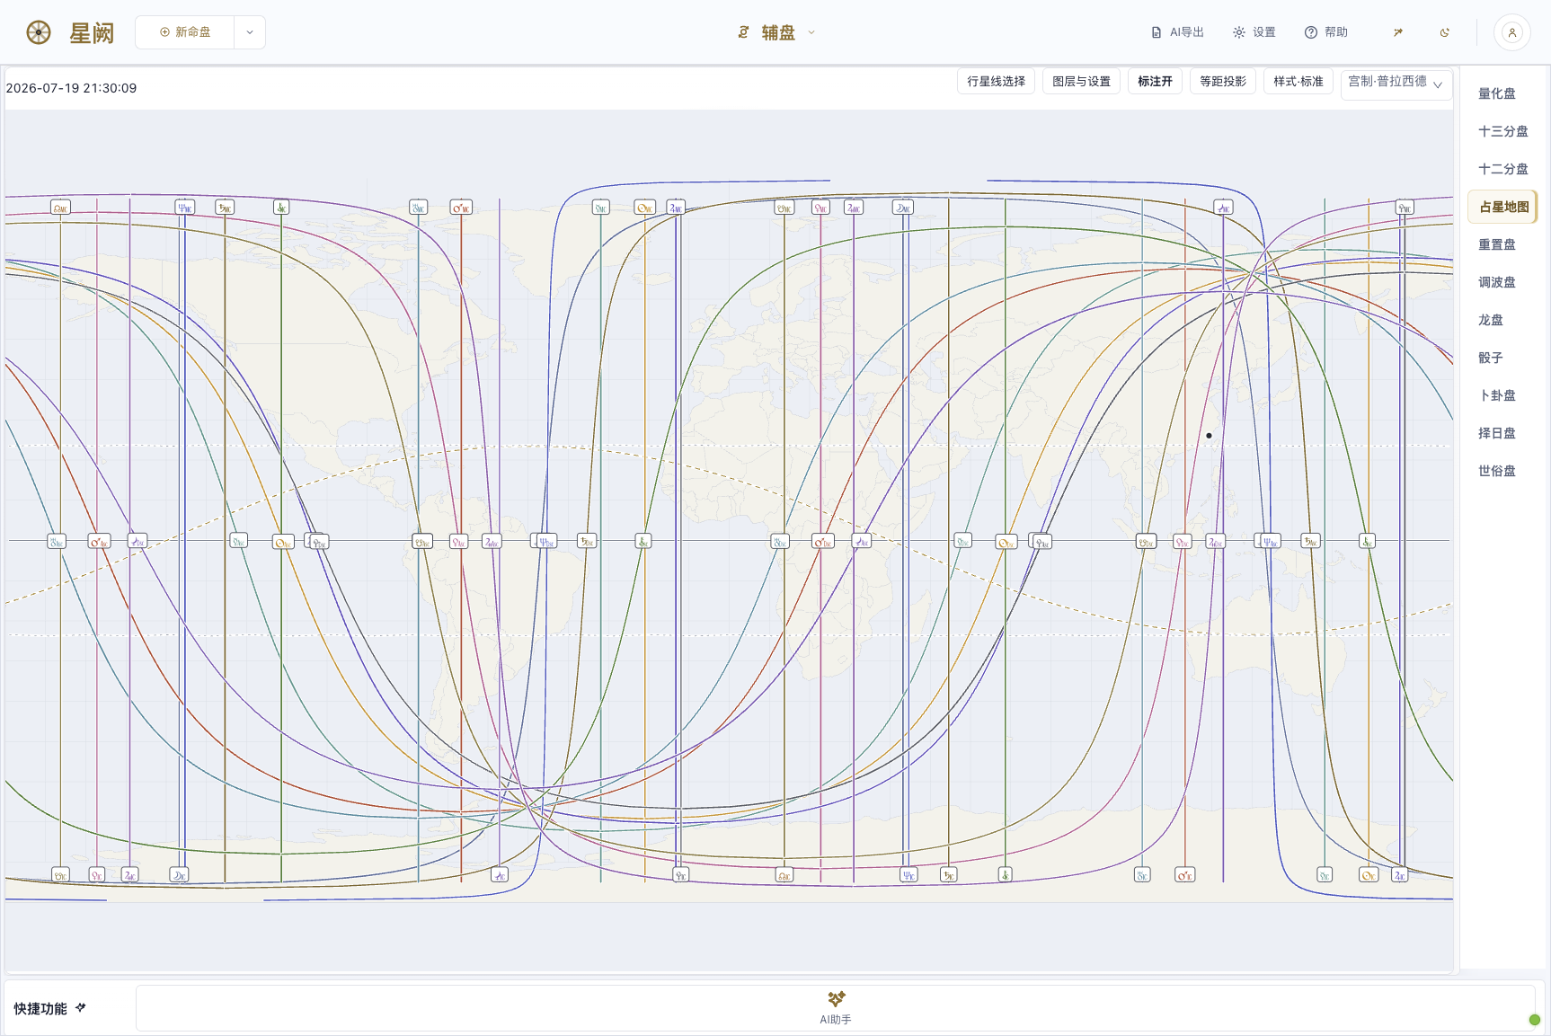Screen dimensions: 1551x1036
Task: Select the 占星地图 tab
Action: coord(1502,207)
